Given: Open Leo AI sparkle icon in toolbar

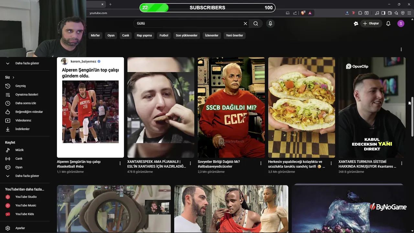Looking at the screenshot, I should pyautogui.click(x=396, y=13).
